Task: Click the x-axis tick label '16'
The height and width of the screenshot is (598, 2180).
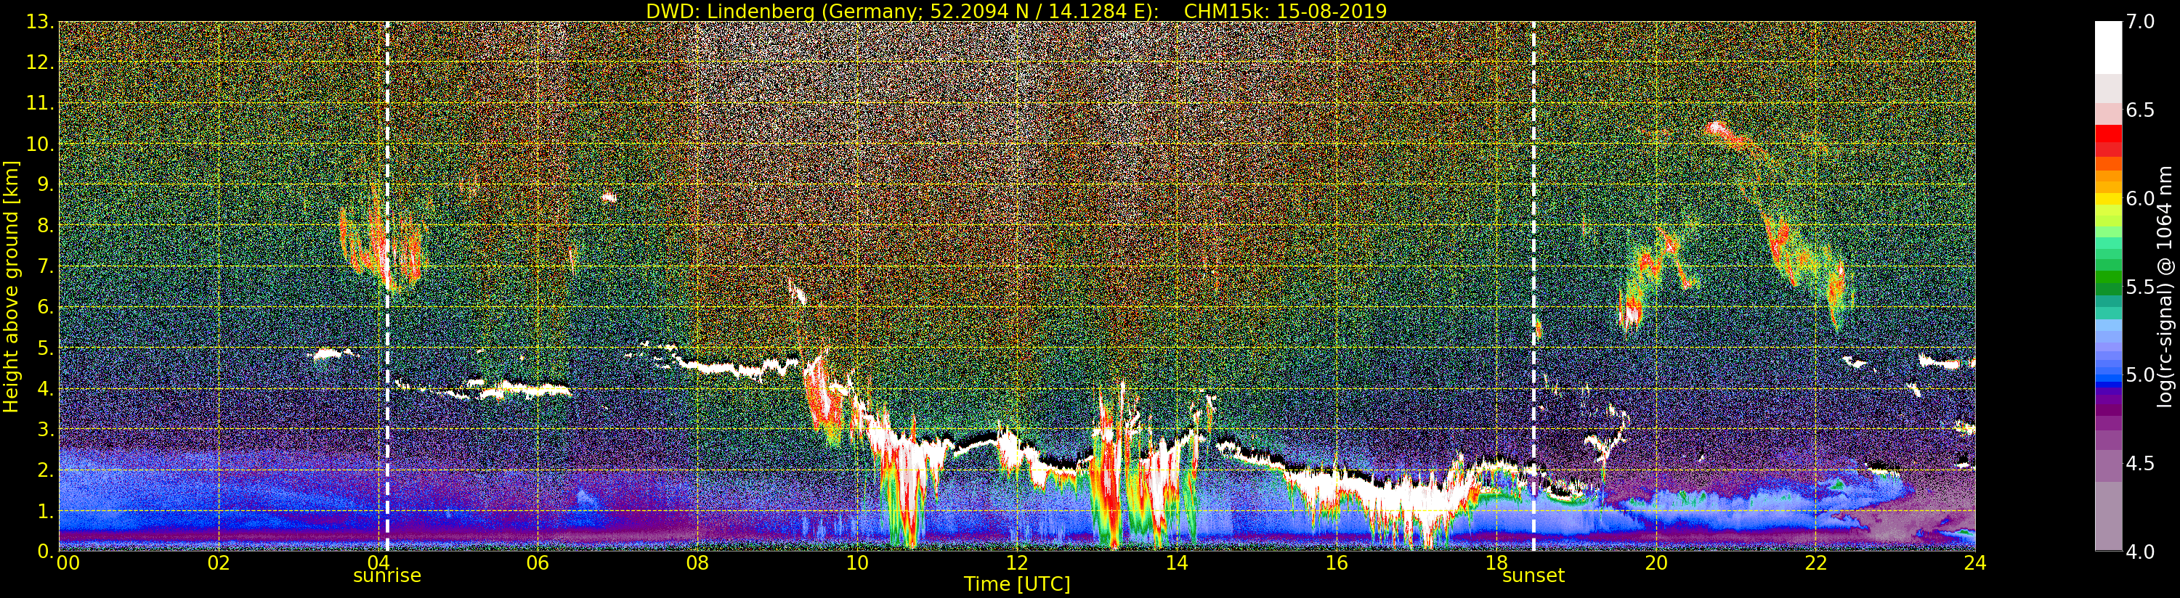Action: pos(1337,563)
